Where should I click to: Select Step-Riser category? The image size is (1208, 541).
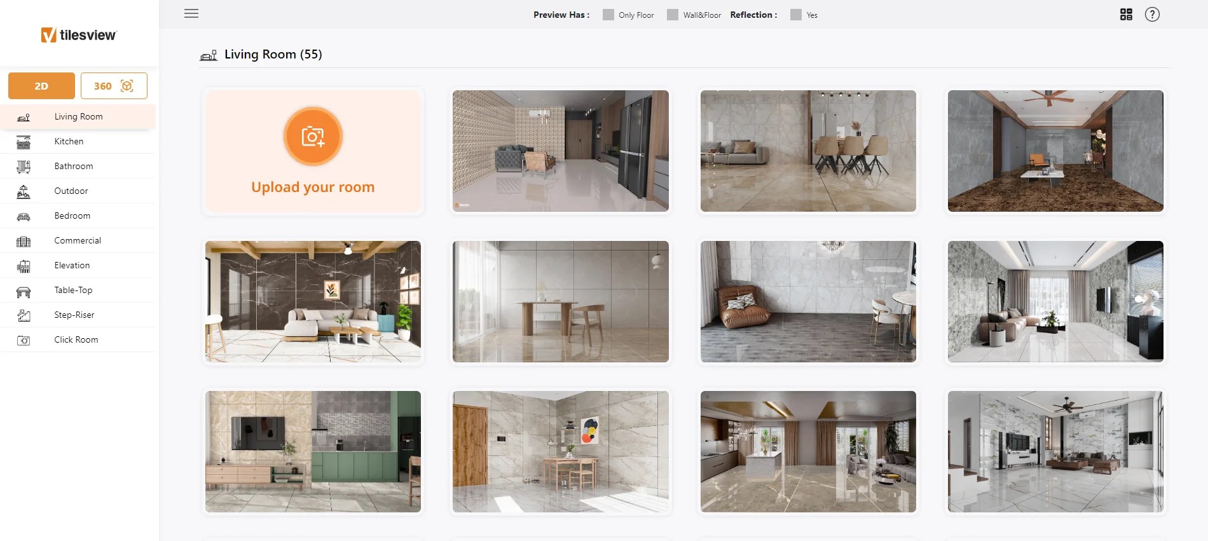(x=78, y=315)
